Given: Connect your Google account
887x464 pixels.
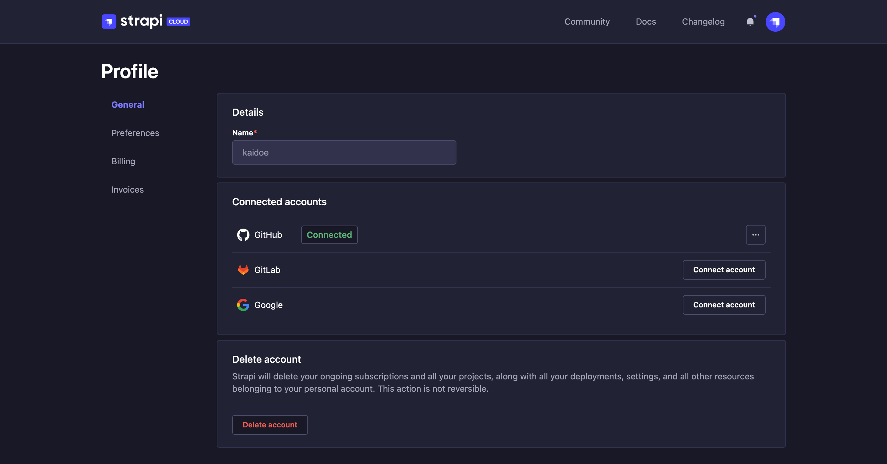Looking at the screenshot, I should (724, 305).
